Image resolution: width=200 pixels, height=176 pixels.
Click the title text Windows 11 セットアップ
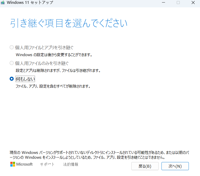[x=30, y=3]
